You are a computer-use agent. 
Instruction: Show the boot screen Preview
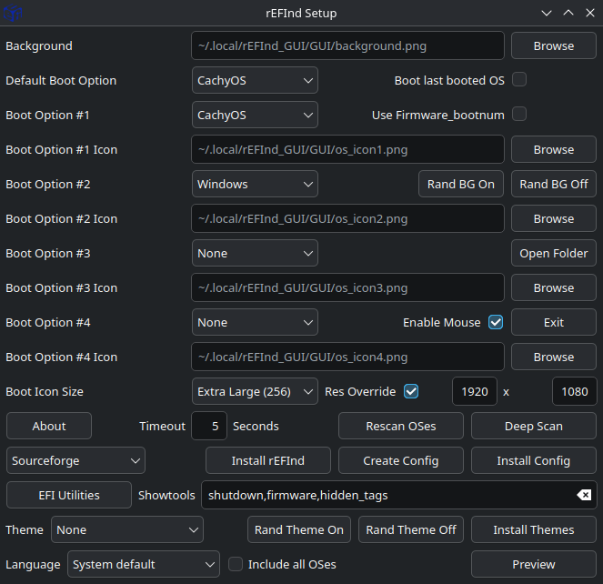pos(533,564)
